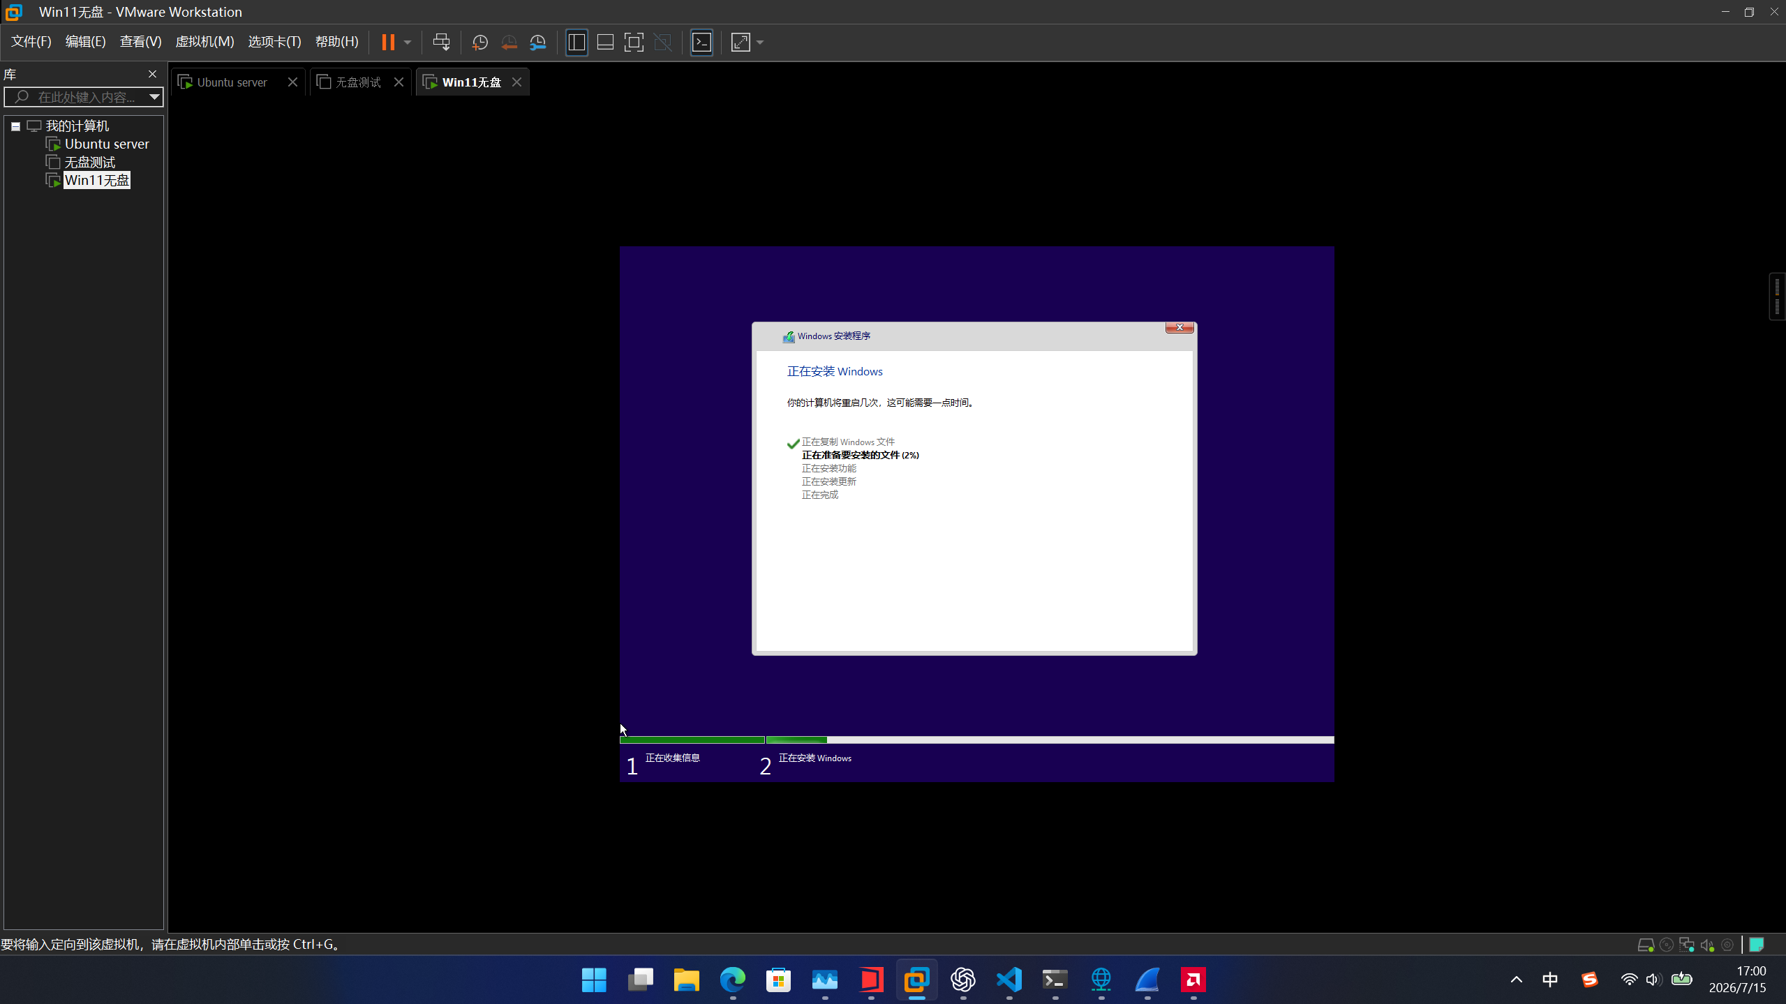Open the power options dropdown arrow
The width and height of the screenshot is (1786, 1004).
point(408,43)
